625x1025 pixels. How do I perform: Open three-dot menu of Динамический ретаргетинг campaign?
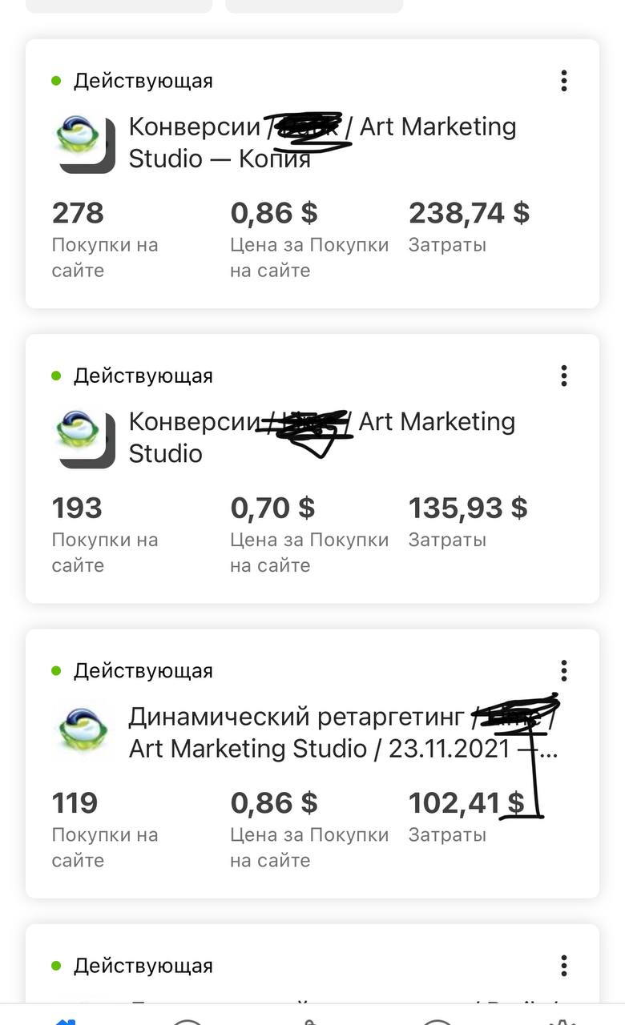pyautogui.click(x=564, y=670)
